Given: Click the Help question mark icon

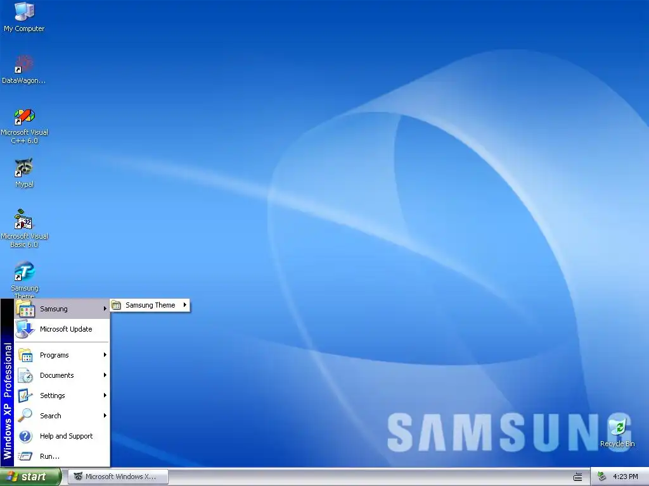Looking at the screenshot, I should (25, 436).
